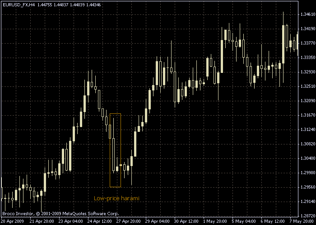Click the 1.32090 price scale label
Image resolution: width=316 pixels, height=225 pixels.
coord(307,101)
